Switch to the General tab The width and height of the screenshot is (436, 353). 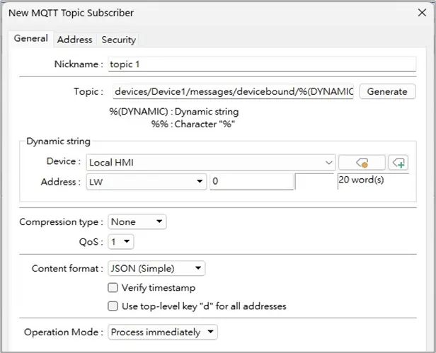(x=31, y=38)
